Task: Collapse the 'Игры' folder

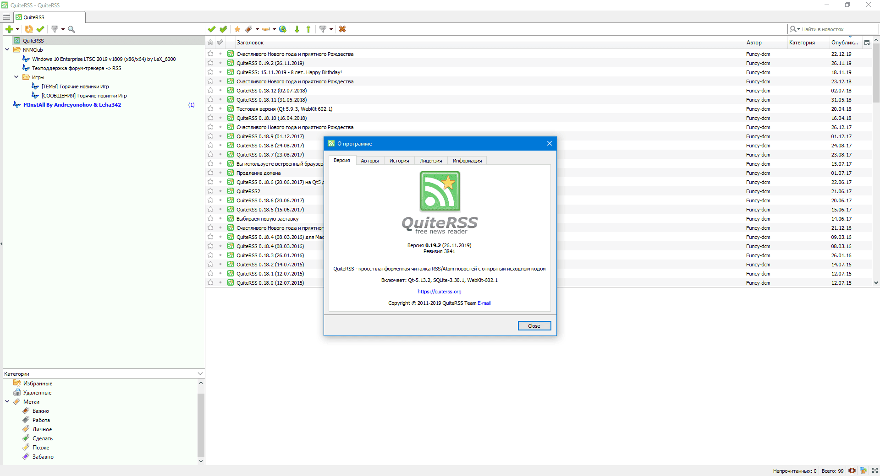Action: tap(16, 77)
